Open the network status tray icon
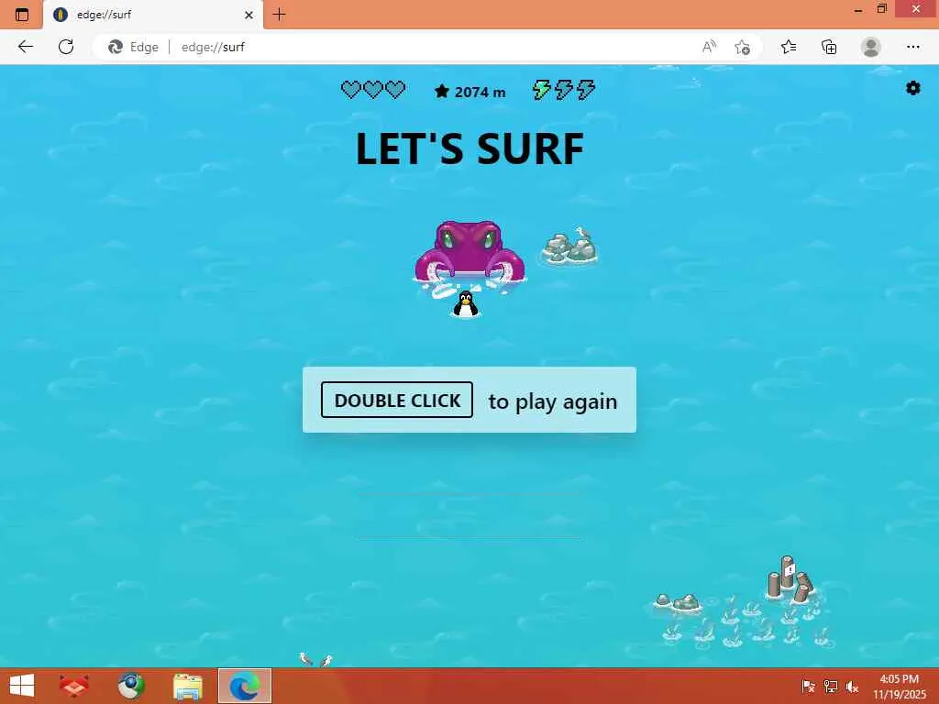Viewport: 939px width, 704px height. pyautogui.click(x=831, y=686)
